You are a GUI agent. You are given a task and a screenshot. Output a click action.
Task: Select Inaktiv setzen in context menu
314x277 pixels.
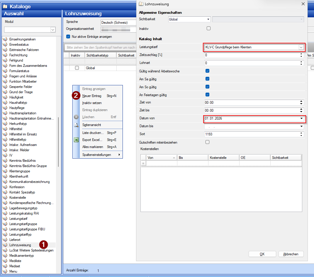[x=92, y=103]
